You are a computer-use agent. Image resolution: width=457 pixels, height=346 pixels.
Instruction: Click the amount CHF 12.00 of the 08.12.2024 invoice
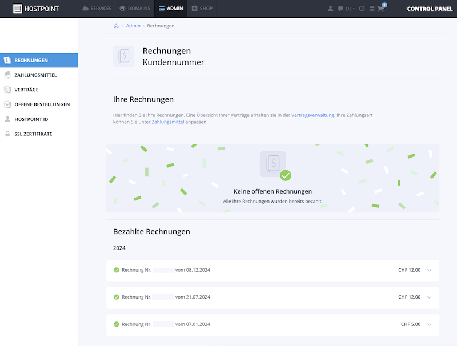410,270
